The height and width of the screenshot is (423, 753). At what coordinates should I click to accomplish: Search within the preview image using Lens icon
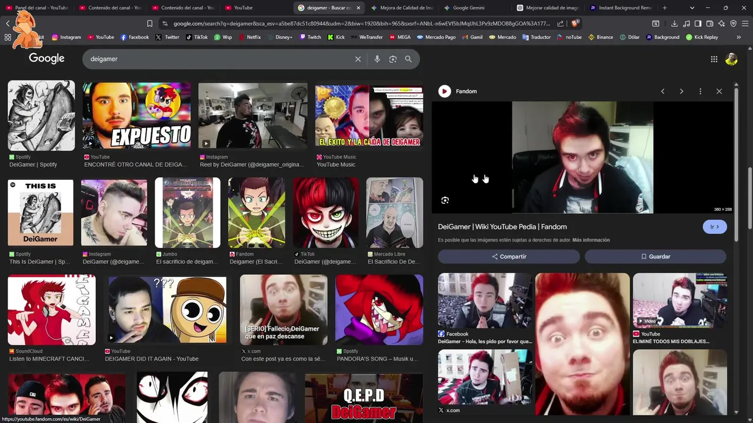coord(445,200)
